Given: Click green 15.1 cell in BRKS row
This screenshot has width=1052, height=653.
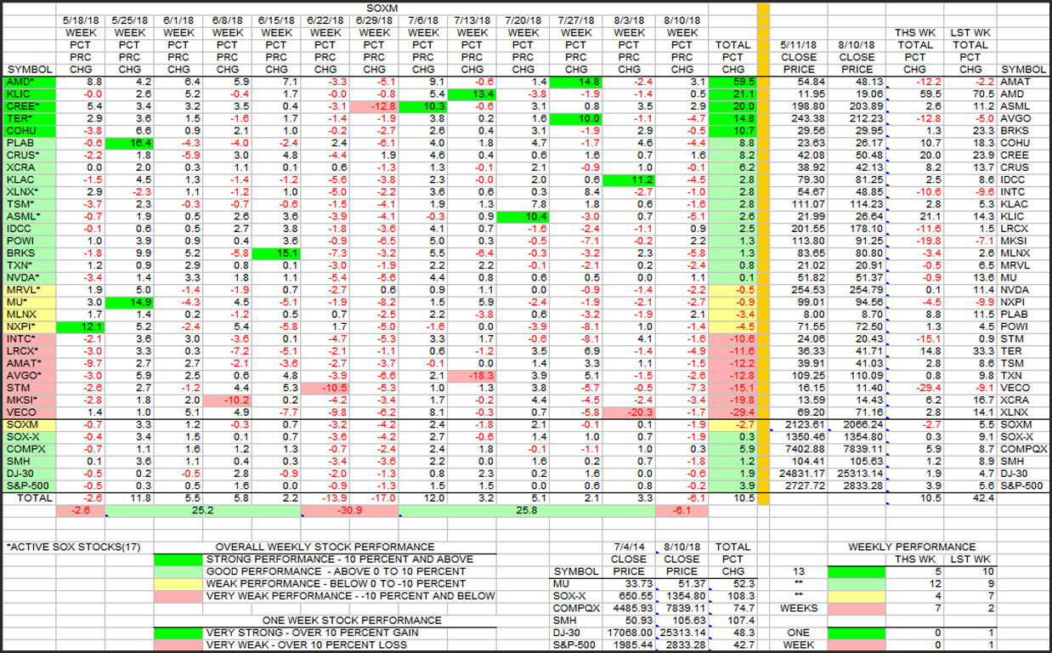Looking at the screenshot, I should coord(275,254).
